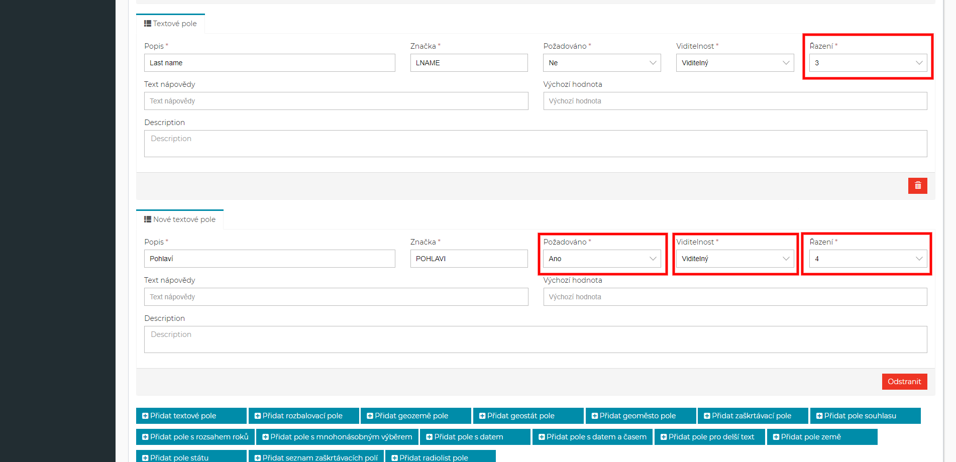
Task: Open Požadováno dropdown showing Ano
Action: (x=602, y=259)
